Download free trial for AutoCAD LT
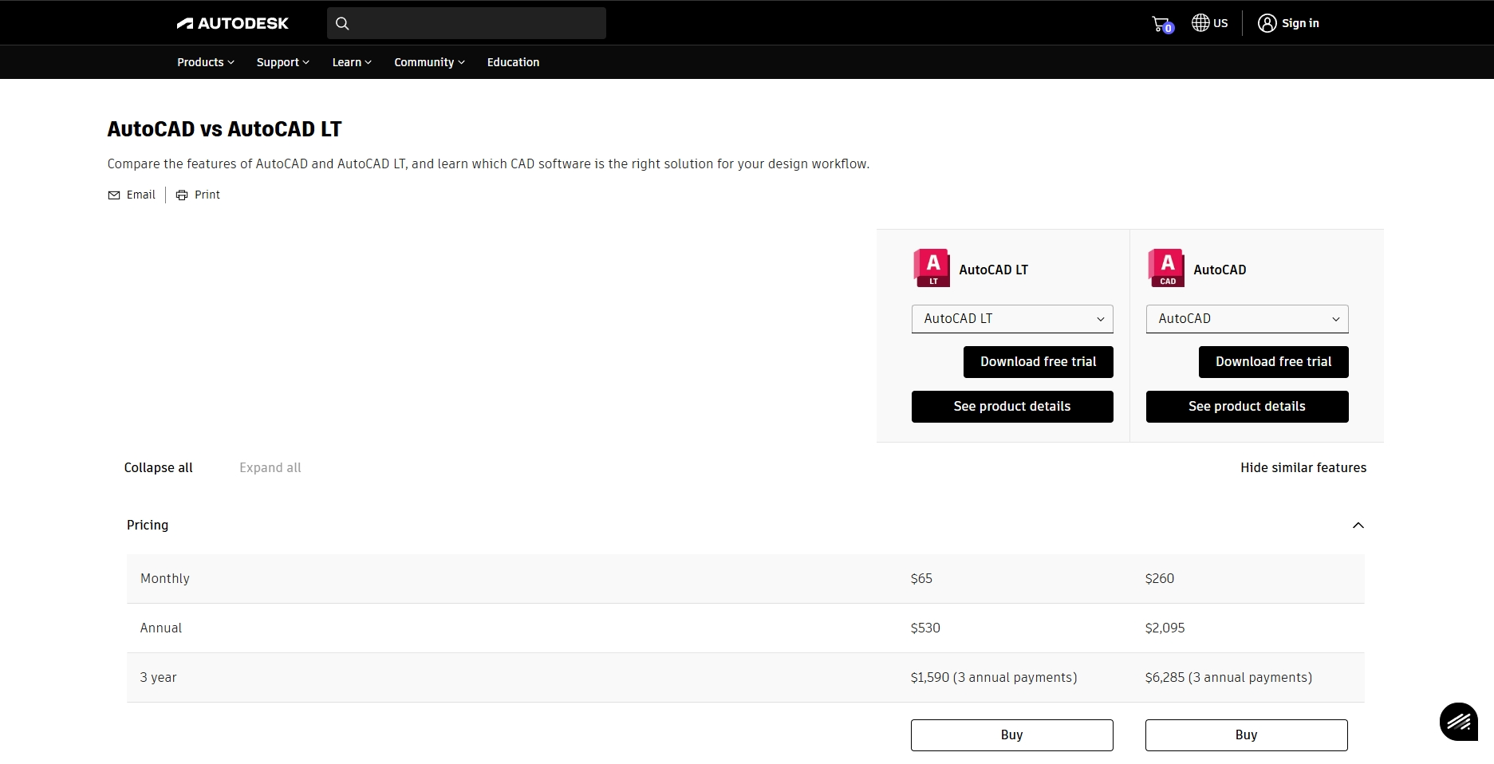Screen dimensions: 1494x764 [1038, 362]
